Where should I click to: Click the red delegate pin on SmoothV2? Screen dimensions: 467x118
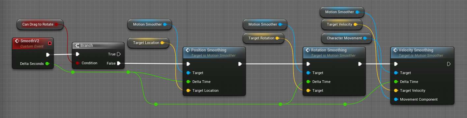tap(49, 43)
